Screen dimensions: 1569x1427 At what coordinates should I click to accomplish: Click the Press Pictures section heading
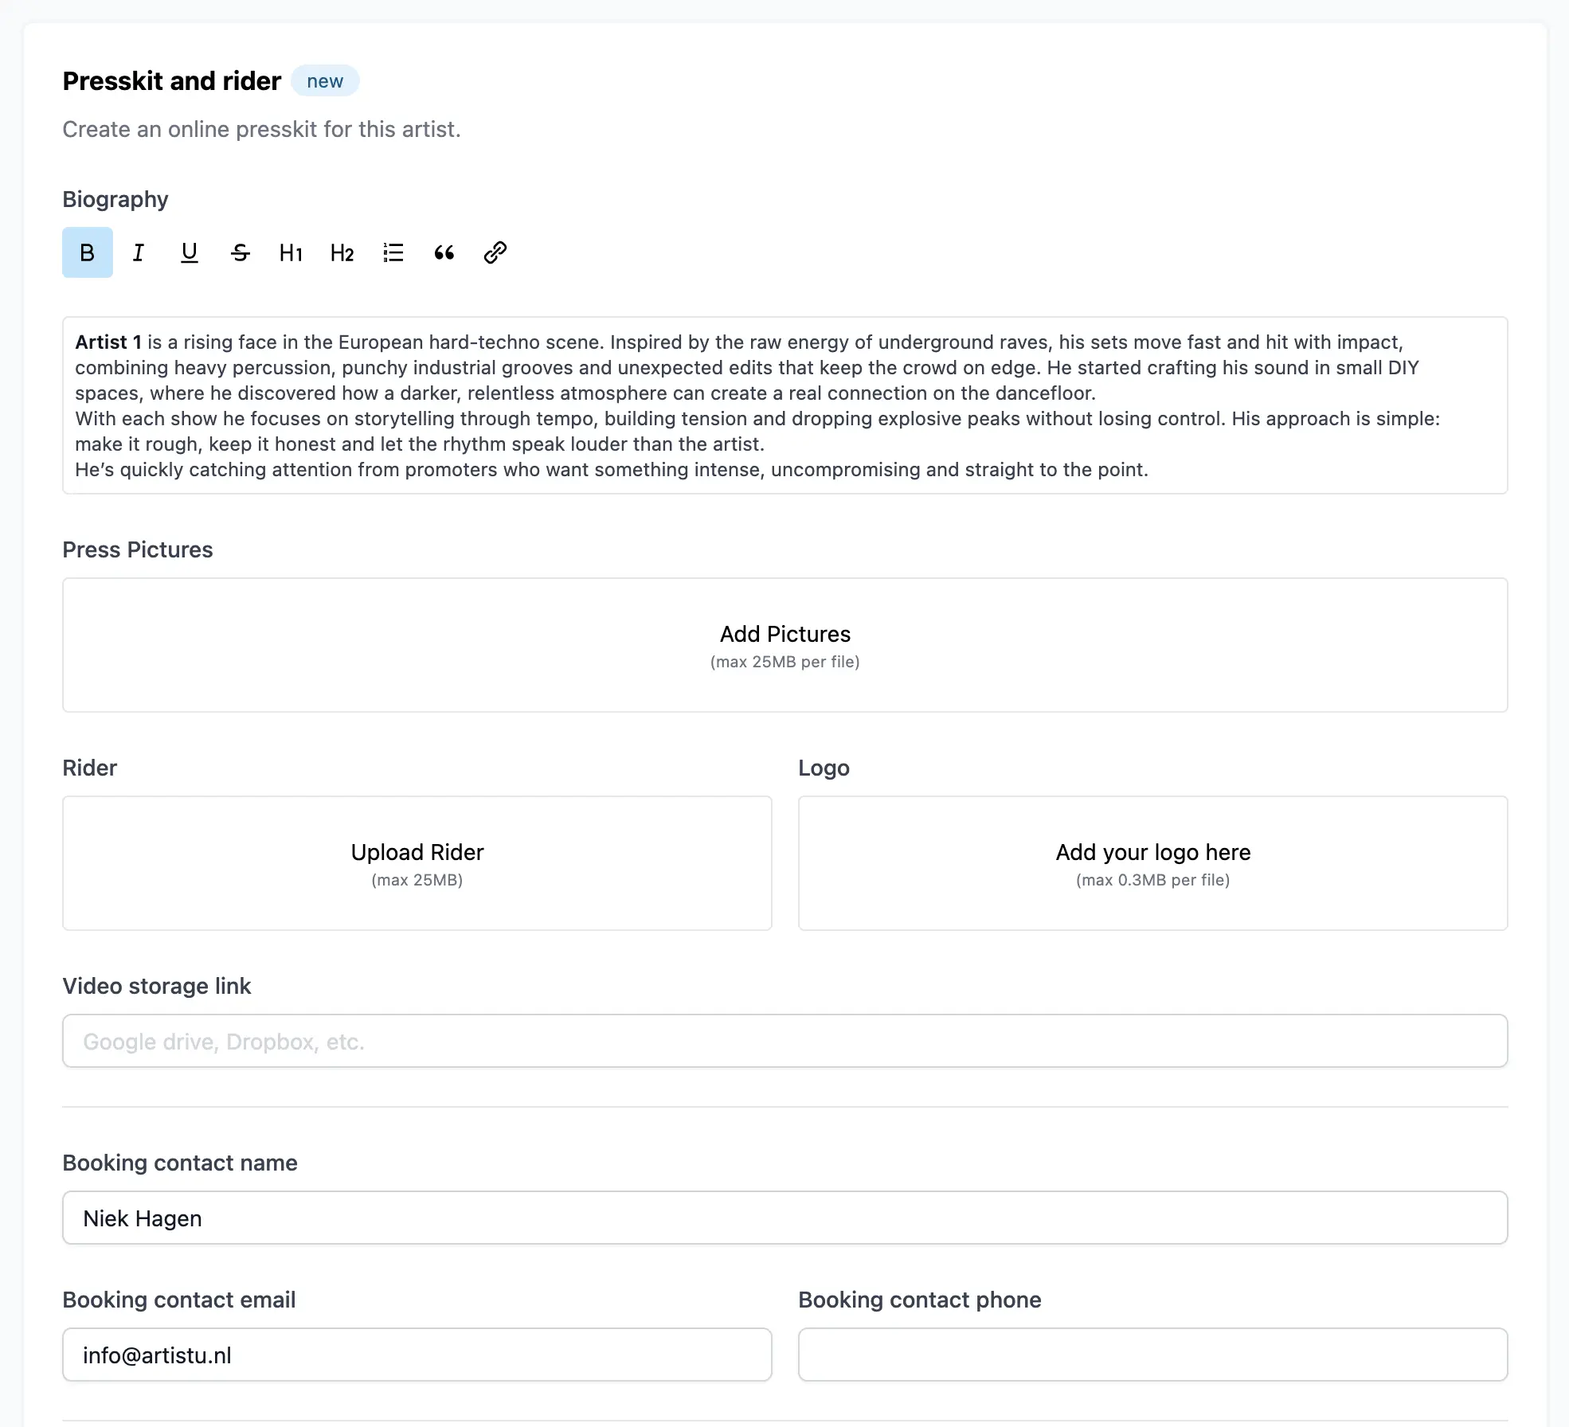[137, 549]
